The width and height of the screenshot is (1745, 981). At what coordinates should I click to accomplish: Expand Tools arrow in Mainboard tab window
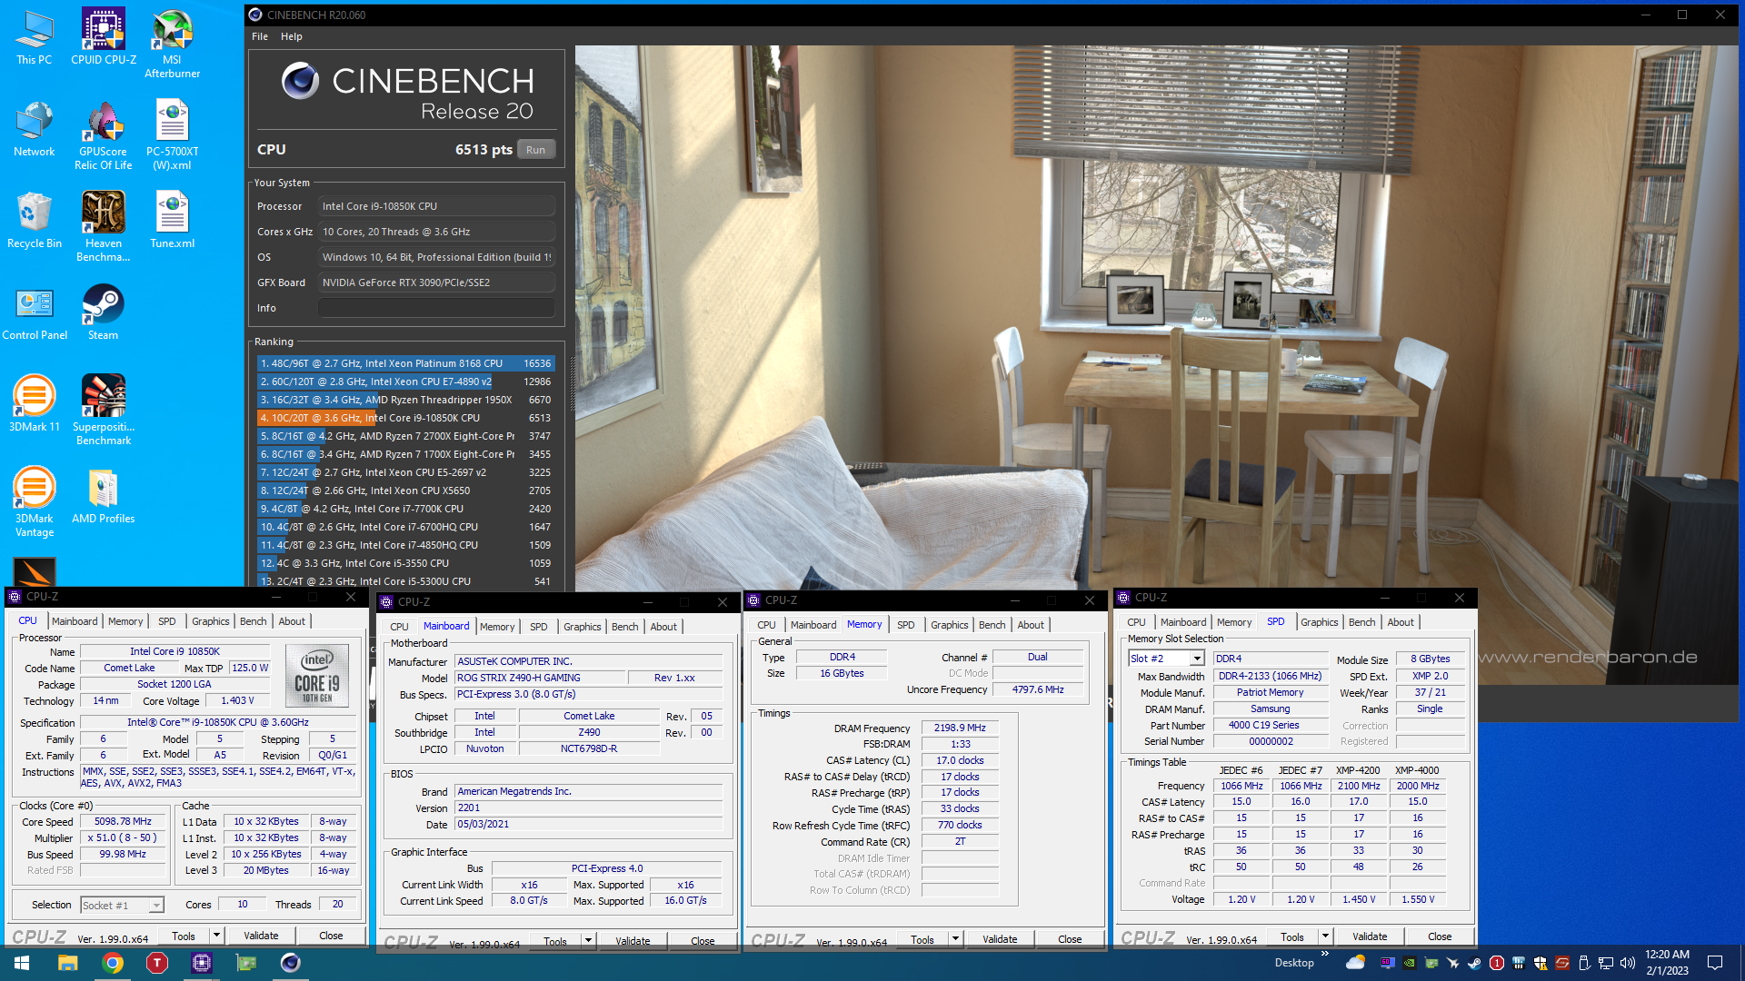coord(588,941)
